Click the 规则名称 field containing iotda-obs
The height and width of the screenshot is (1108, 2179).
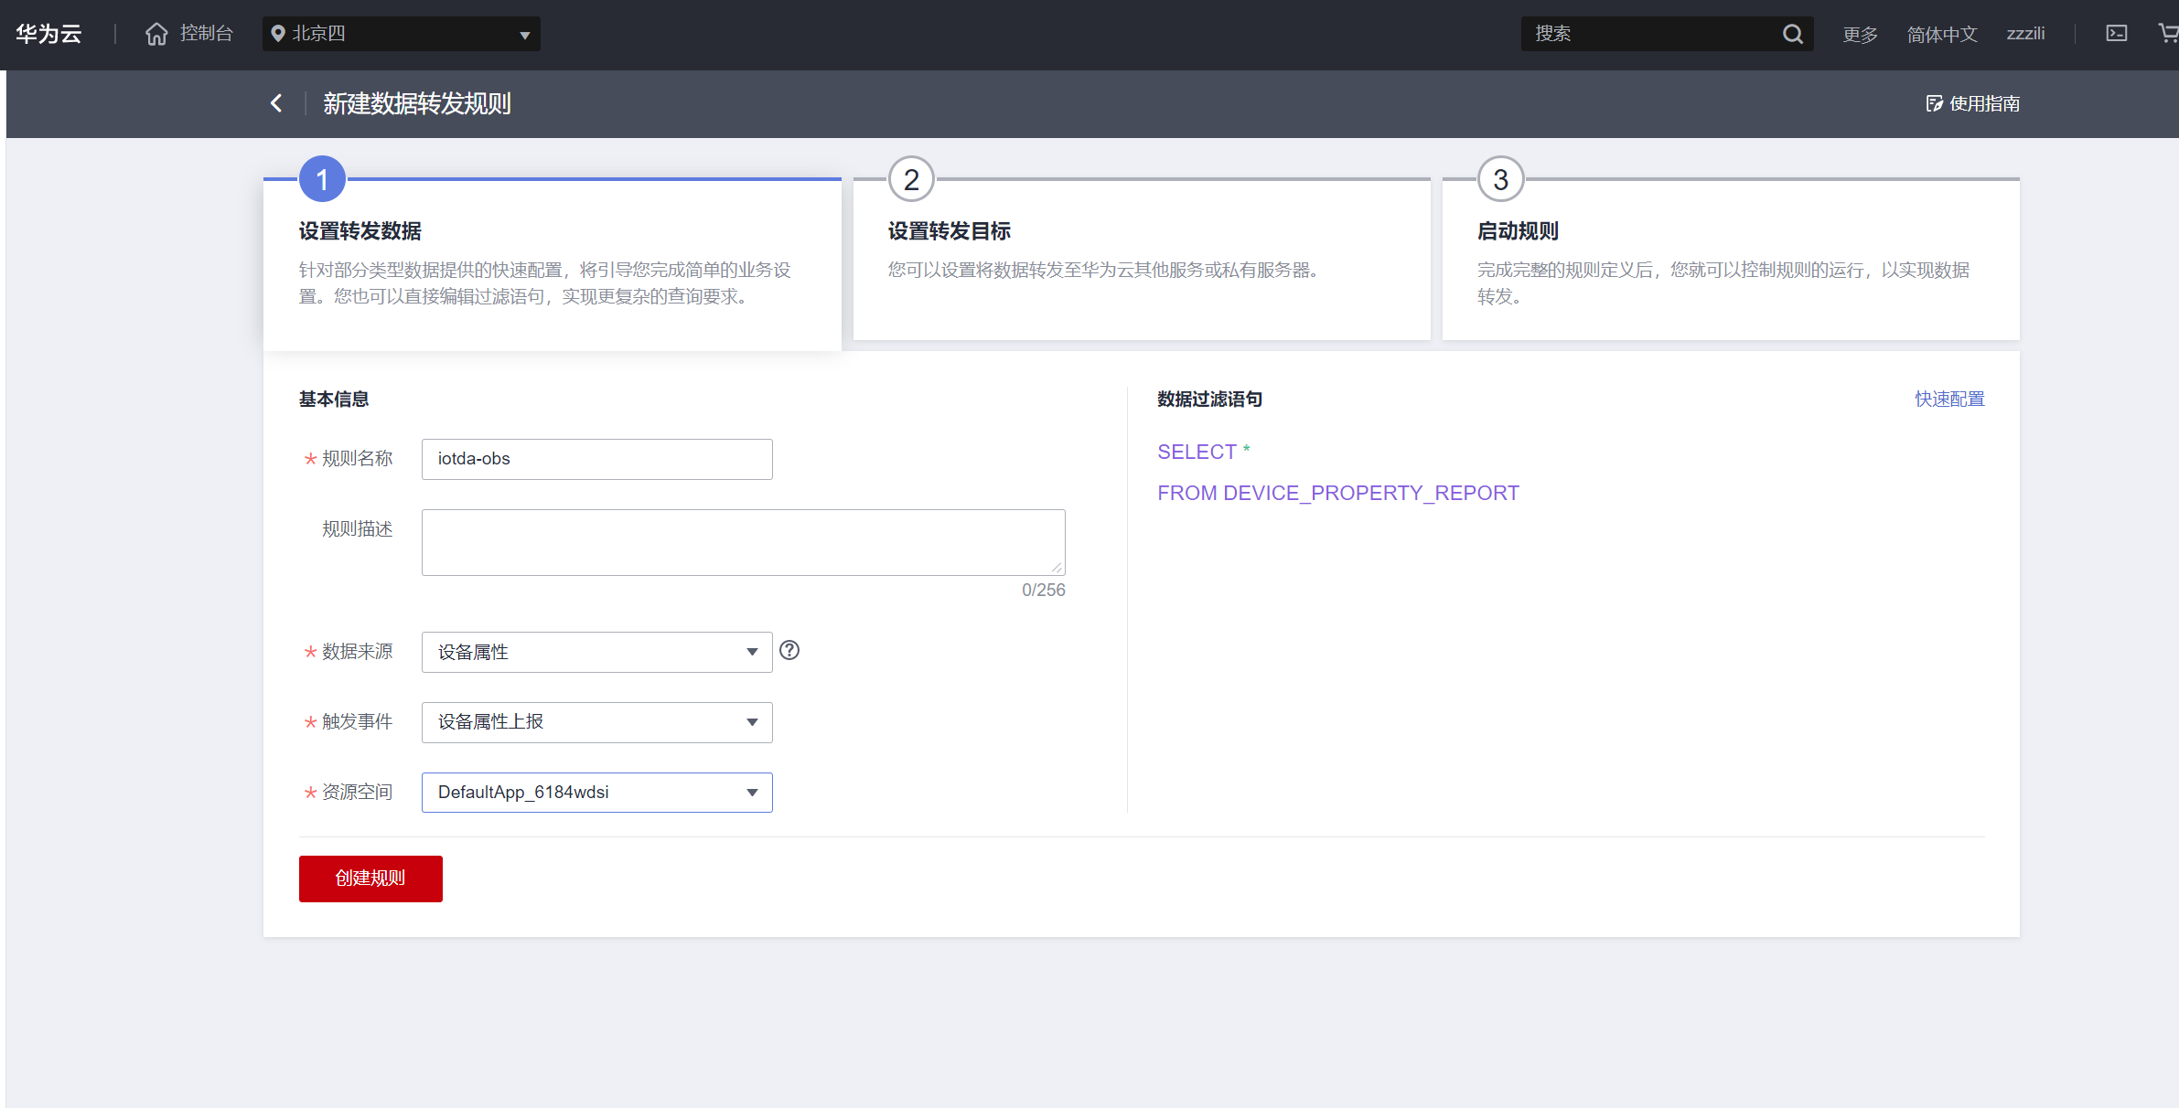596,459
